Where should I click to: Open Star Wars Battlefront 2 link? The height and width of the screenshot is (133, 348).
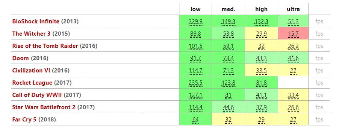44,107
